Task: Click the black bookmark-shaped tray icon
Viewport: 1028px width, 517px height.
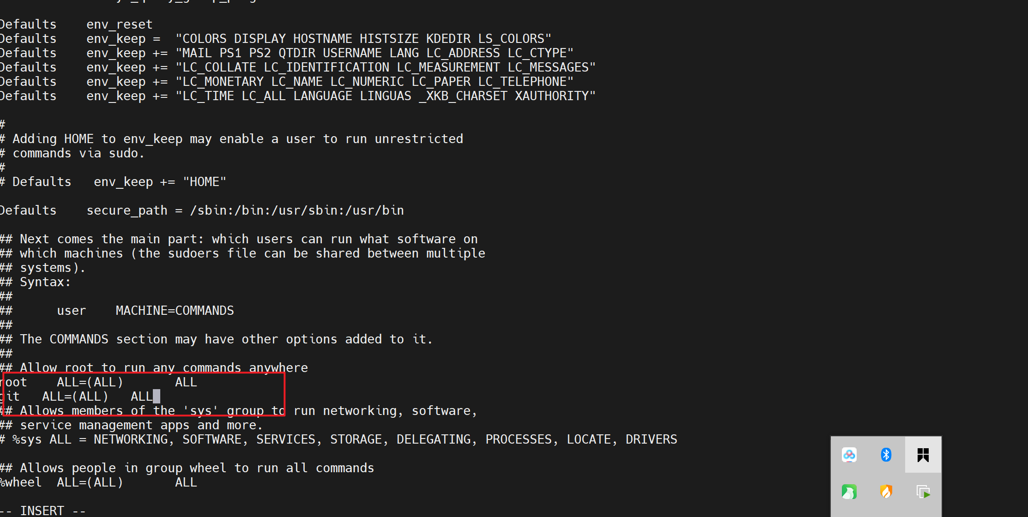Action: (x=923, y=455)
